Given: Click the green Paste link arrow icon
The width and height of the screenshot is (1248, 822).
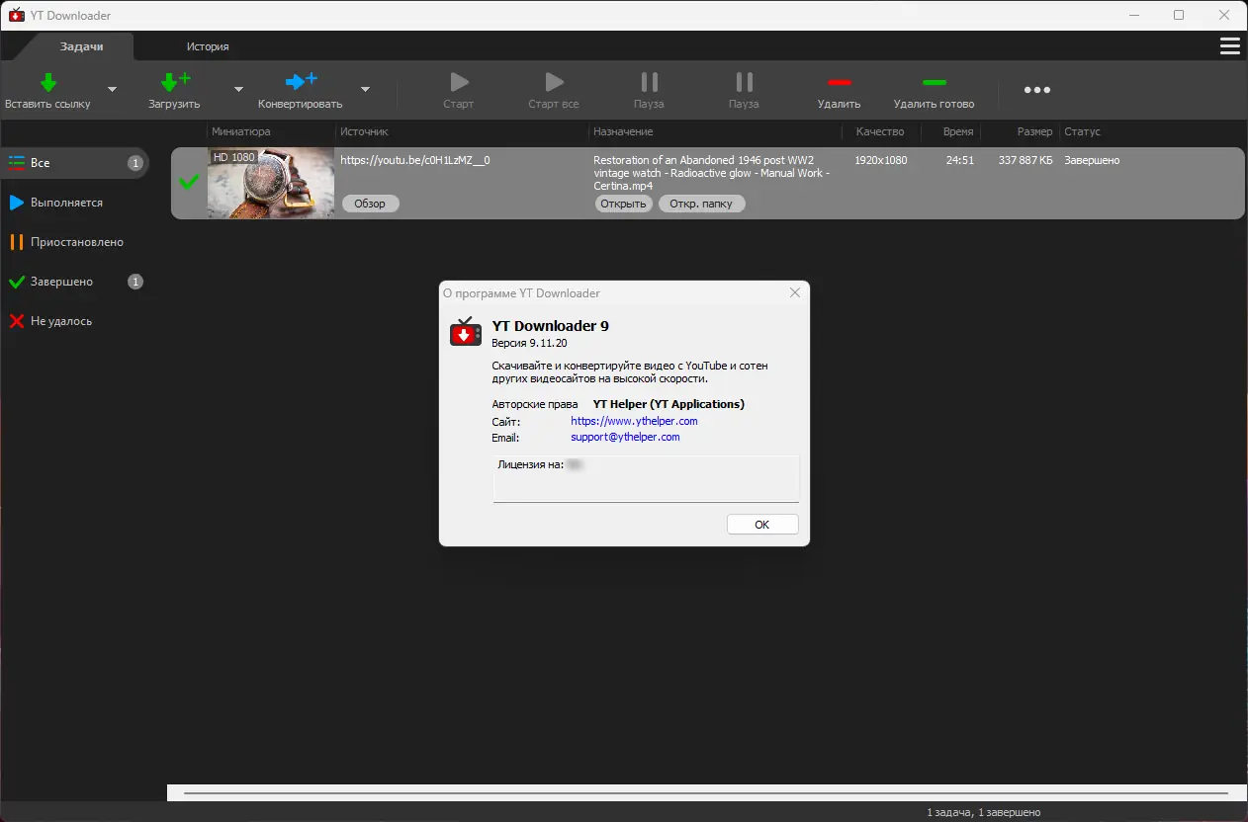Looking at the screenshot, I should (47, 82).
